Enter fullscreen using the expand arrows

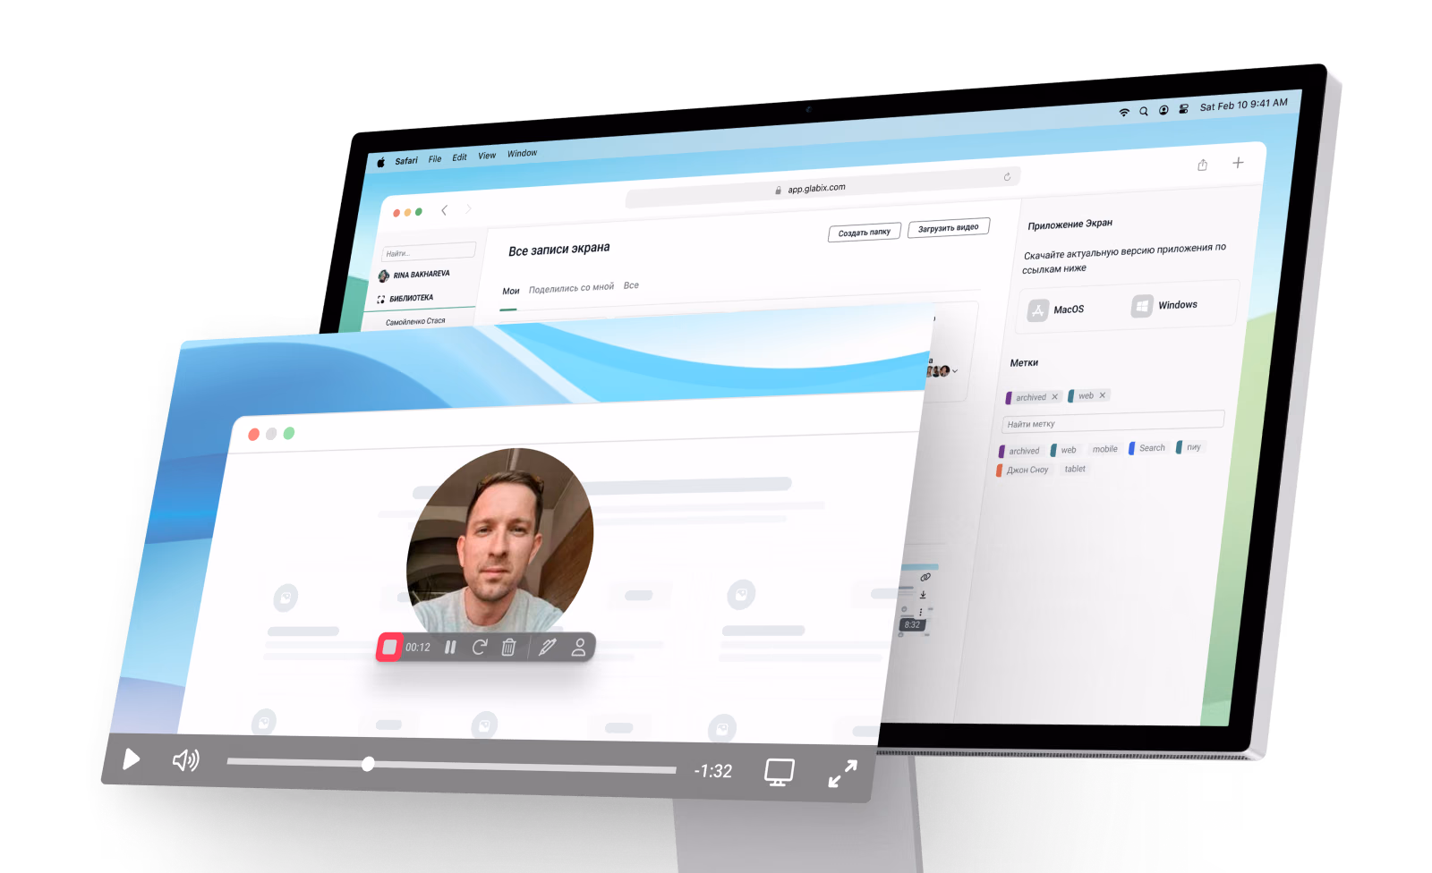pyautogui.click(x=842, y=774)
